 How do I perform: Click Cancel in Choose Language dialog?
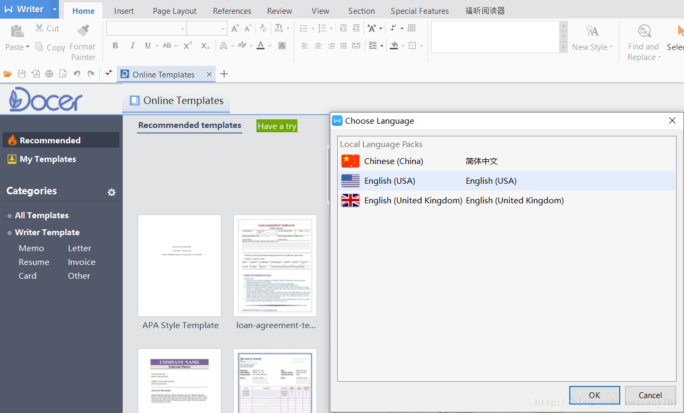click(x=650, y=395)
